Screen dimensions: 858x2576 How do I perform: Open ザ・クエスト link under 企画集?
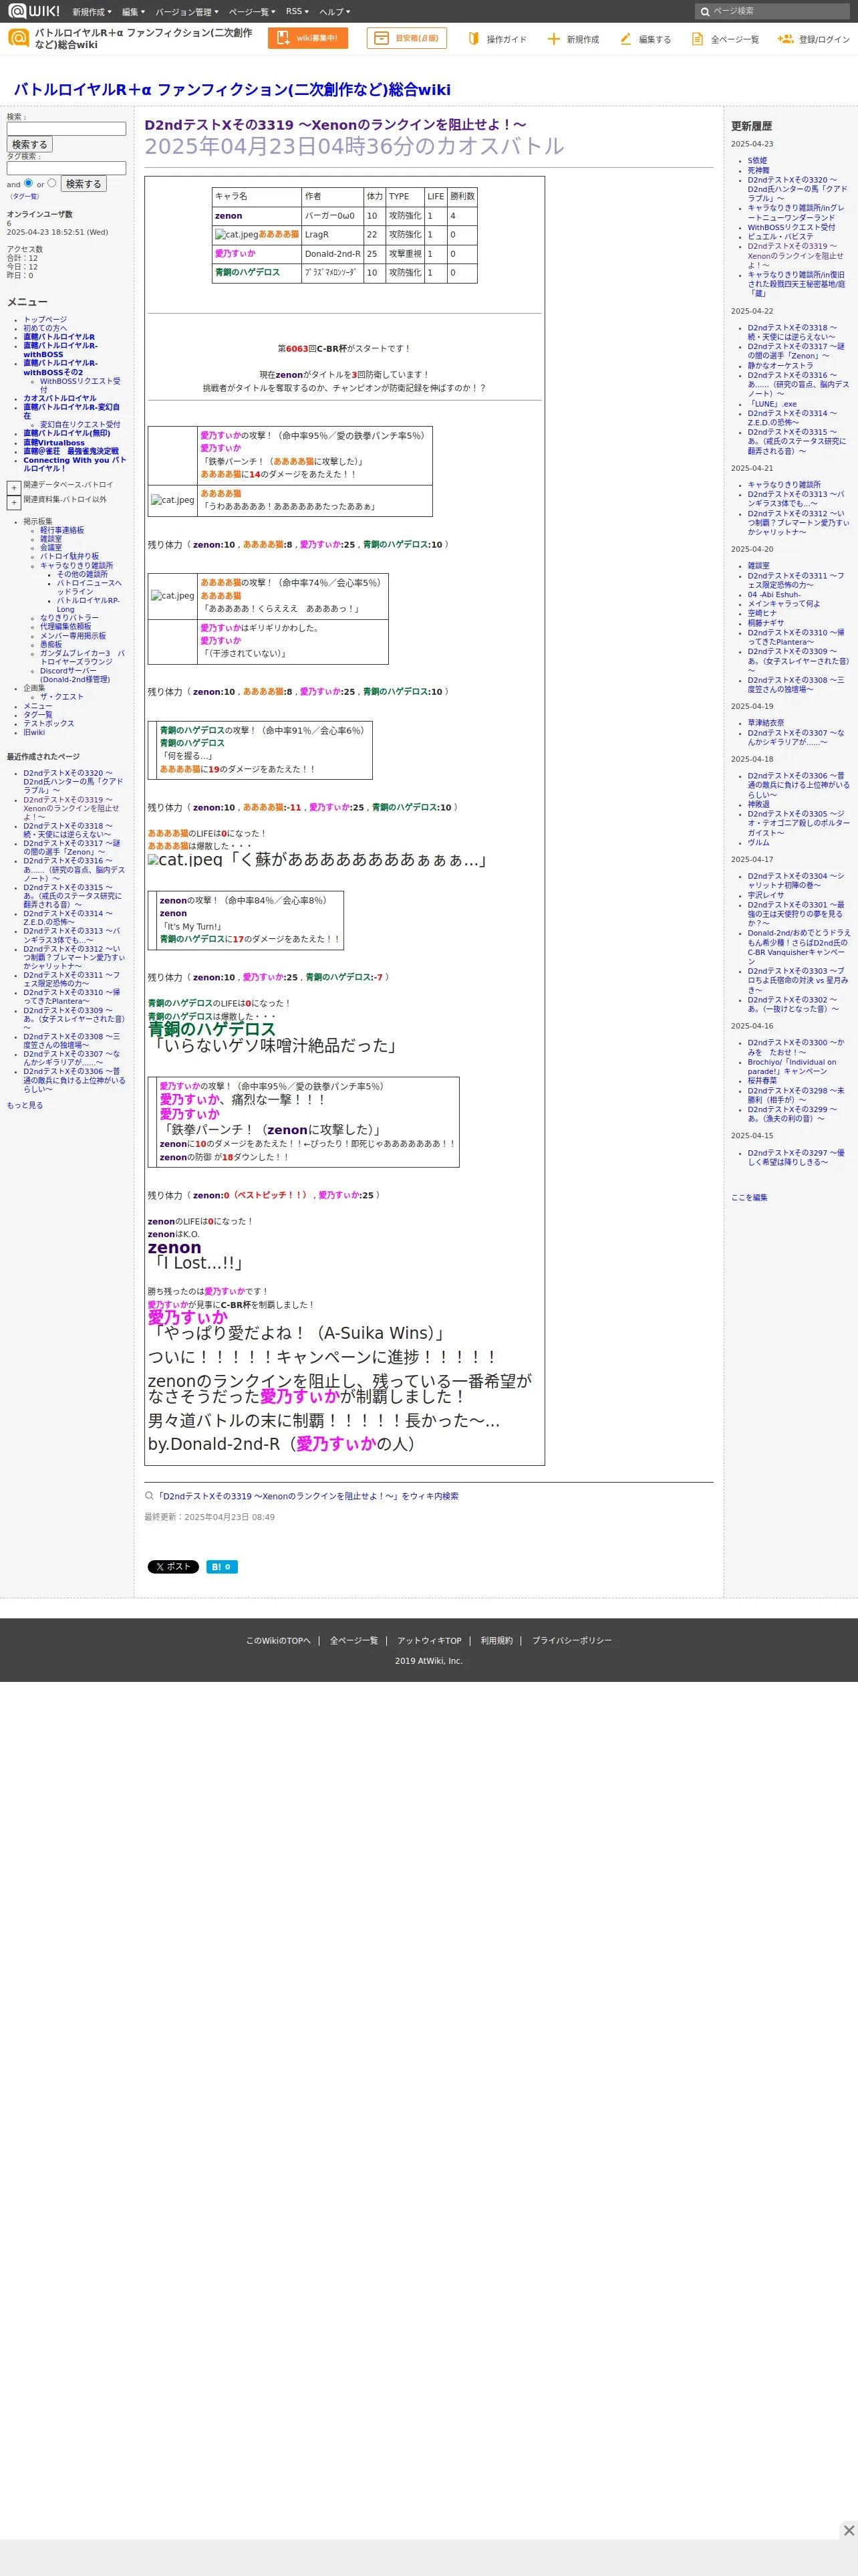tap(62, 696)
